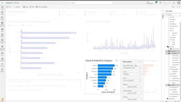Viewport: 181px width, 102px height.
Task: Add a new field to Small multiples
Action: pos(132,93)
